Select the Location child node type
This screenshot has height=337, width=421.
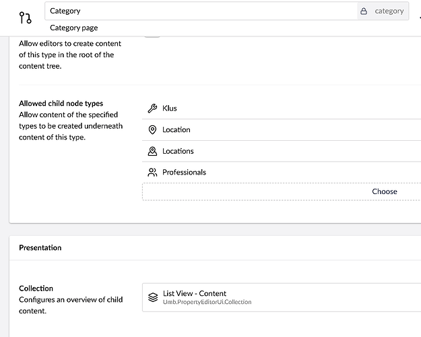176,129
